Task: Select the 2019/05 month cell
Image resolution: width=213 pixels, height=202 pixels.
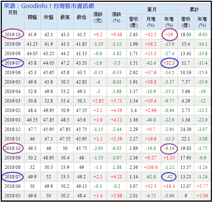Action: [x=13, y=82]
